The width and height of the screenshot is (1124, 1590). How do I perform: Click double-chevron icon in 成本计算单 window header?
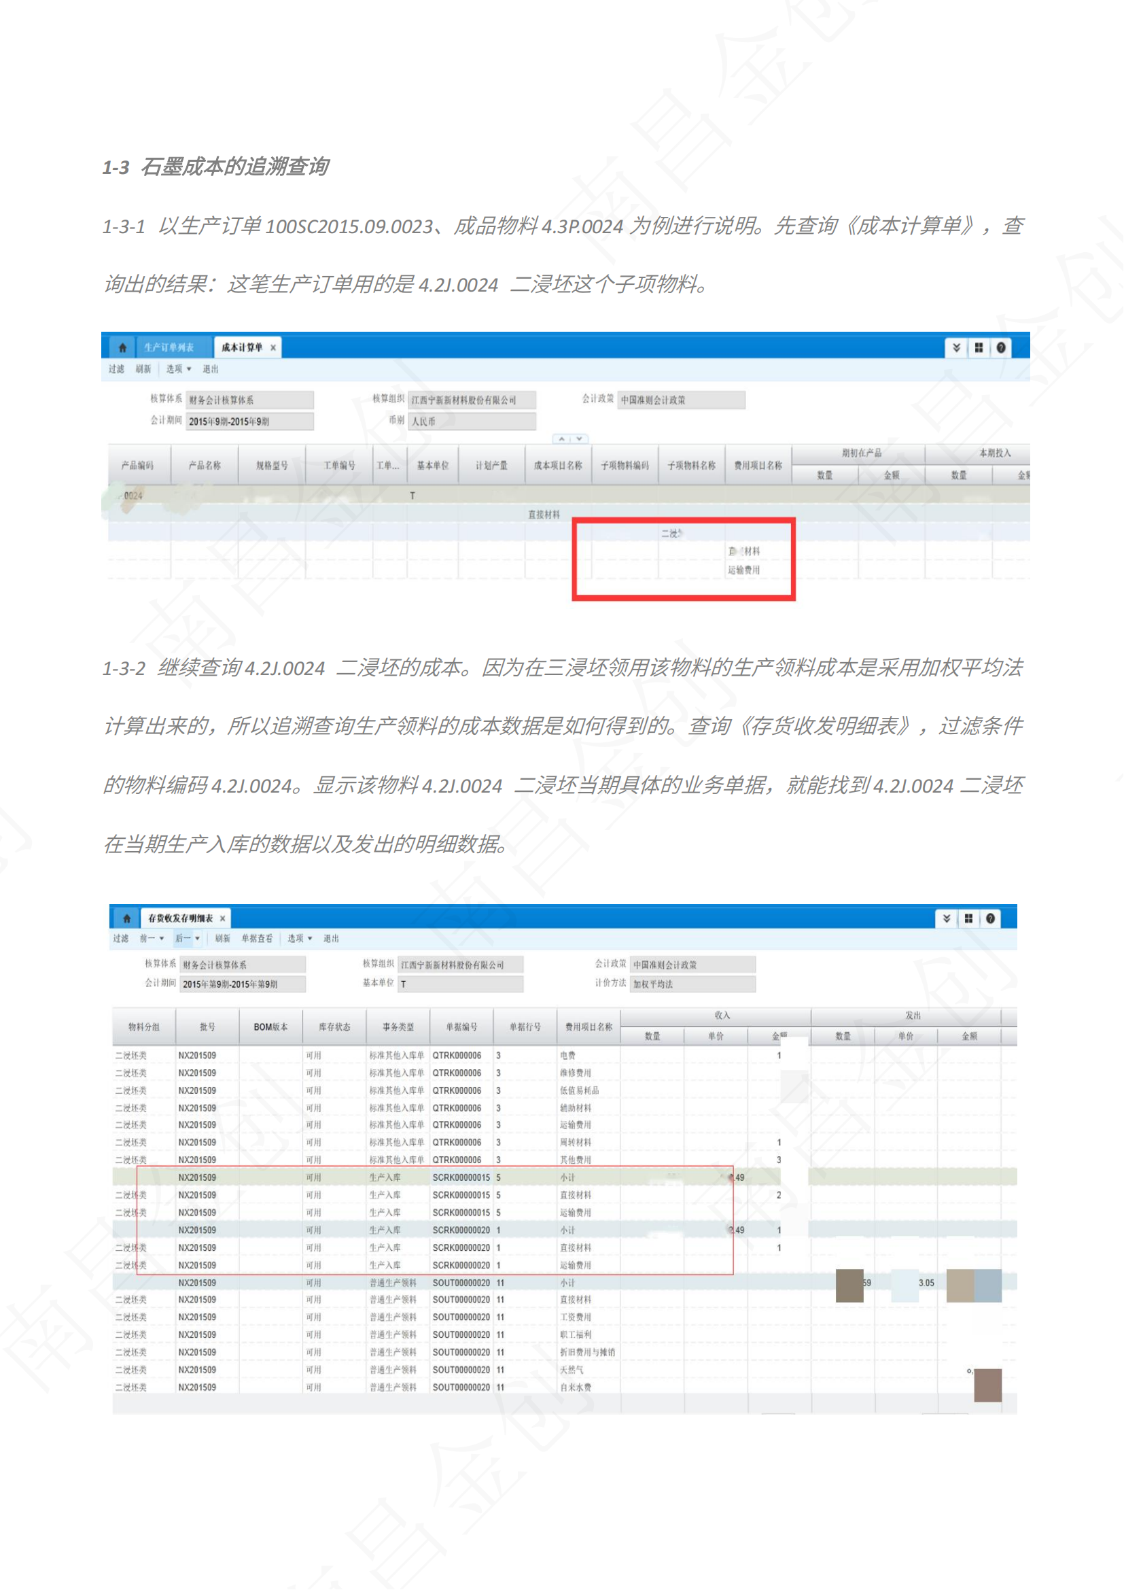tap(957, 347)
